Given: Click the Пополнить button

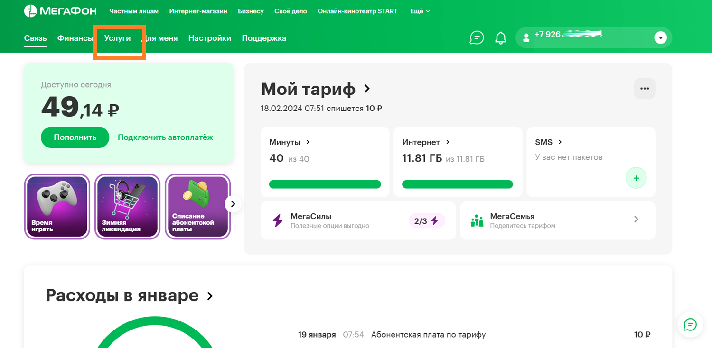Looking at the screenshot, I should [75, 137].
